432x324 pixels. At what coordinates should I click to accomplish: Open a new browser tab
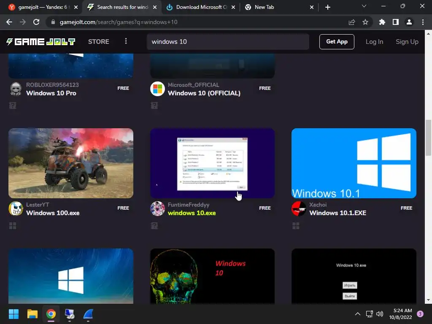click(327, 7)
